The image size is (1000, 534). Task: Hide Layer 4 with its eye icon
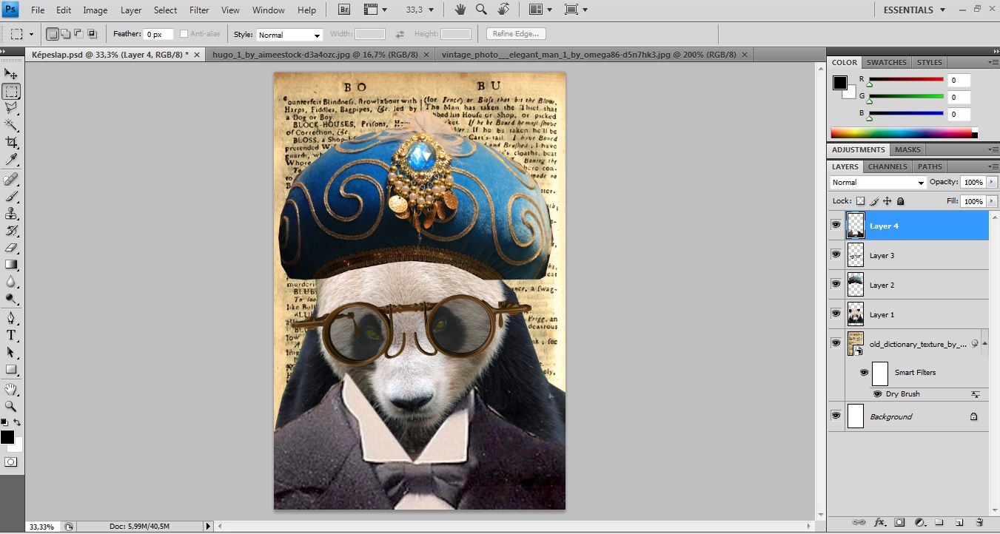coord(836,225)
